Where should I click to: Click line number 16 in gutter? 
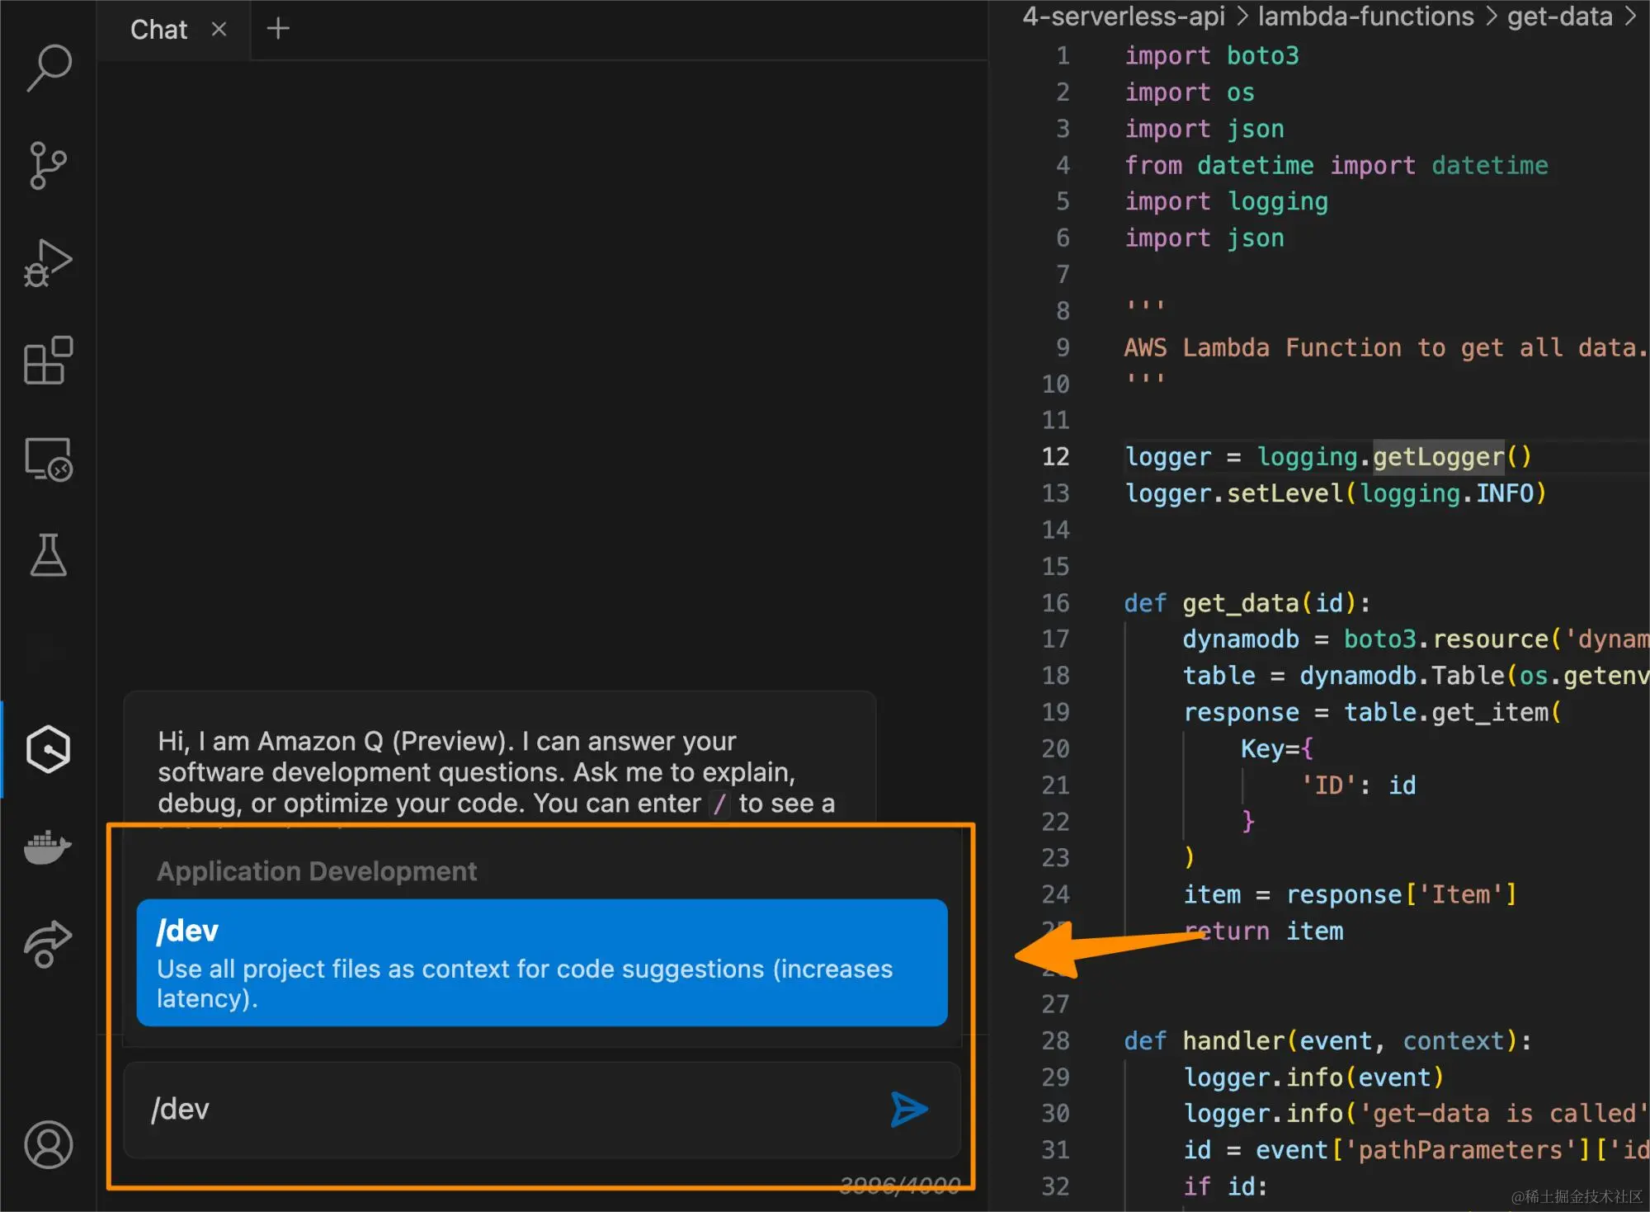(1055, 603)
